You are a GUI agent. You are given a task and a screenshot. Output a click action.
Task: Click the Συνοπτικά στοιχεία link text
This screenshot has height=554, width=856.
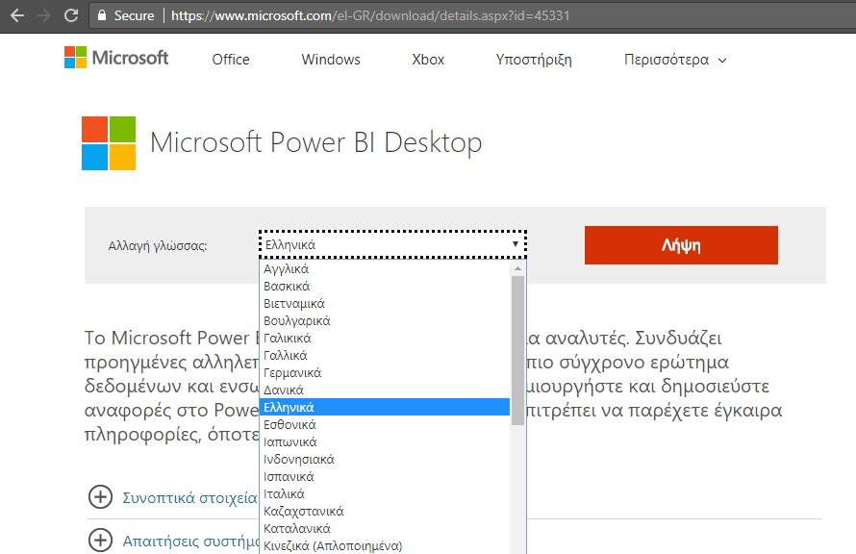coord(189,498)
